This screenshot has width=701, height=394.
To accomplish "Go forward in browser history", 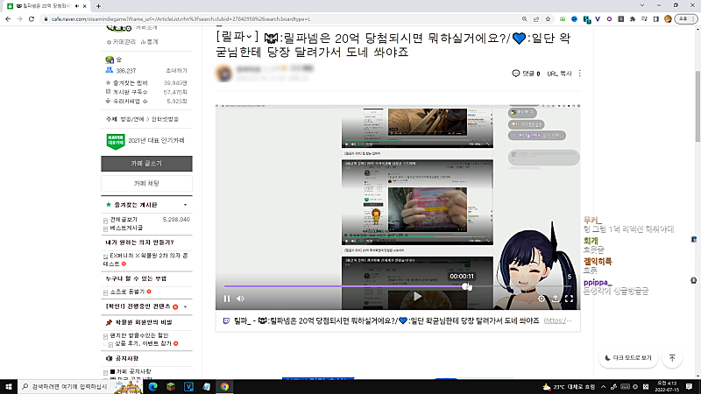I will coord(19,18).
